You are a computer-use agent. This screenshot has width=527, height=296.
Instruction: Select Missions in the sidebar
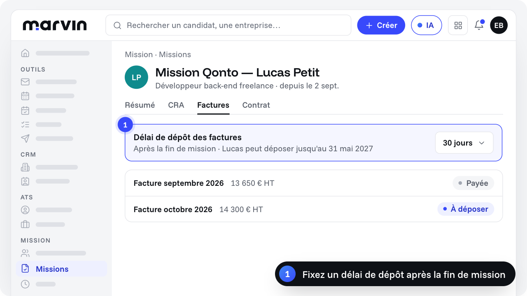(x=61, y=269)
